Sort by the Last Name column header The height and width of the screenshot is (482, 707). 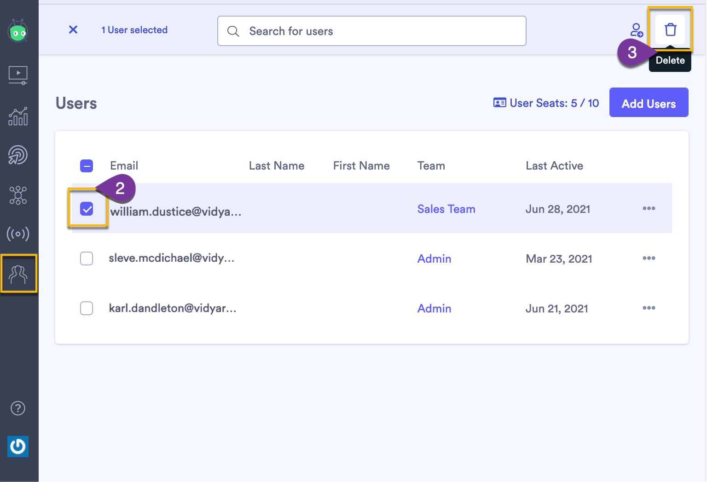click(x=277, y=166)
